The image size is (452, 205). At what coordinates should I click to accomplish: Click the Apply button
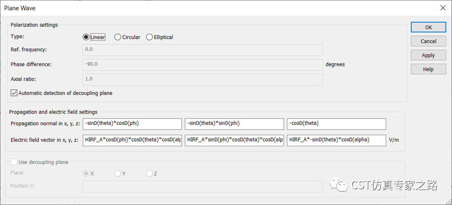pos(428,55)
